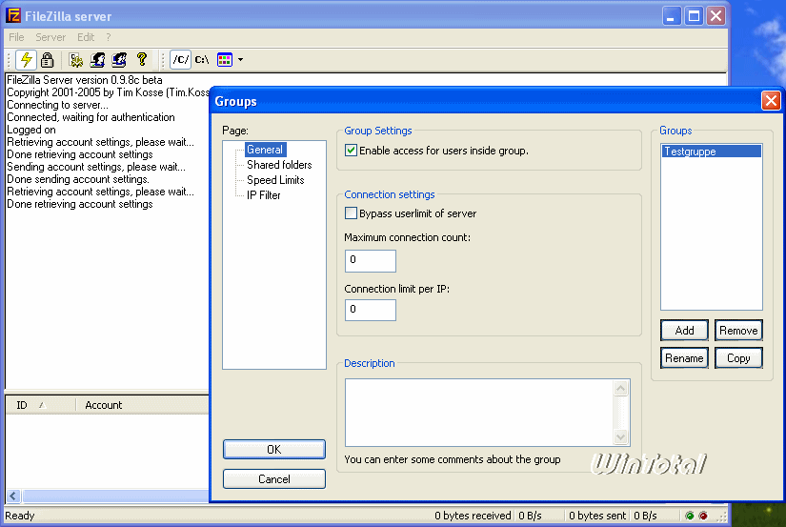Click the red status indicator light
The height and width of the screenshot is (527, 786).
tap(703, 516)
